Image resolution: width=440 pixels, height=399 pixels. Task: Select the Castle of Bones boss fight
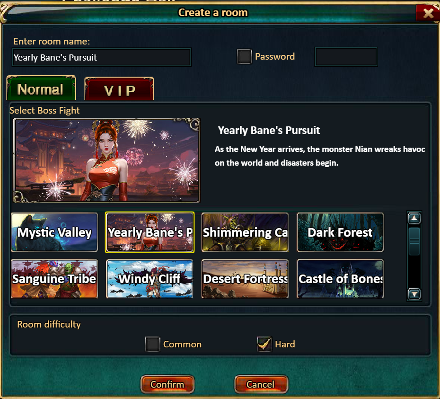tap(340, 279)
